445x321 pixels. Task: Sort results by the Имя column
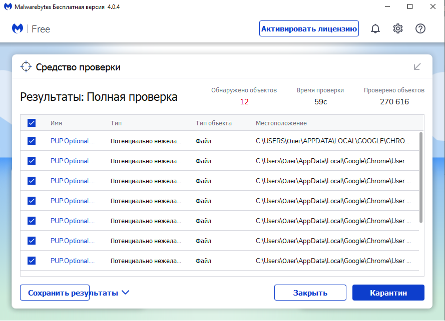[x=56, y=123]
